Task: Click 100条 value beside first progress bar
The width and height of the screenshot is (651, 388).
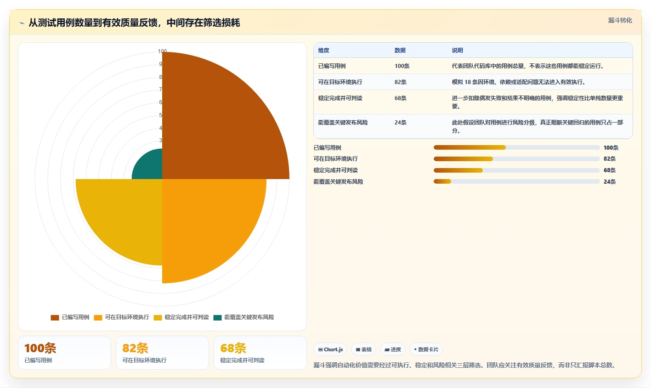Action: click(x=611, y=148)
